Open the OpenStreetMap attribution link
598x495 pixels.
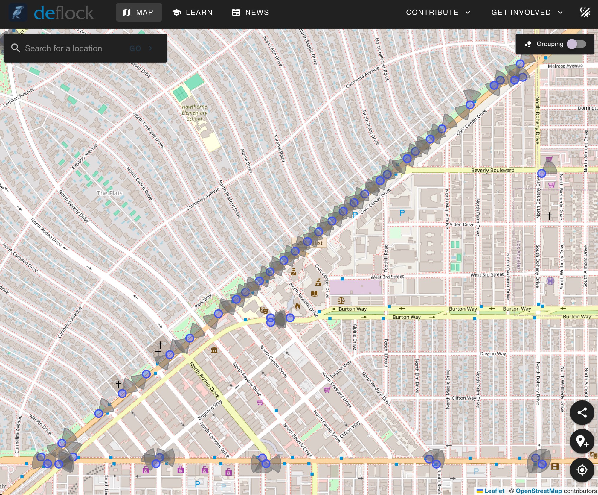click(538, 491)
